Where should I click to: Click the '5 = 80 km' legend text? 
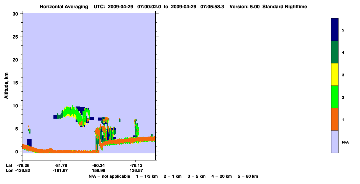[x=248, y=176]
